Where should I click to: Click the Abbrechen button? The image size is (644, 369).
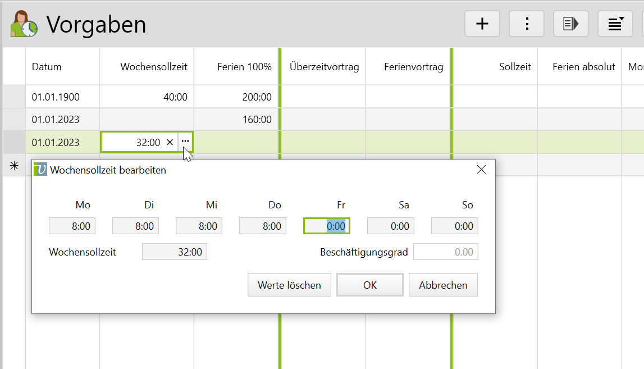[443, 285]
